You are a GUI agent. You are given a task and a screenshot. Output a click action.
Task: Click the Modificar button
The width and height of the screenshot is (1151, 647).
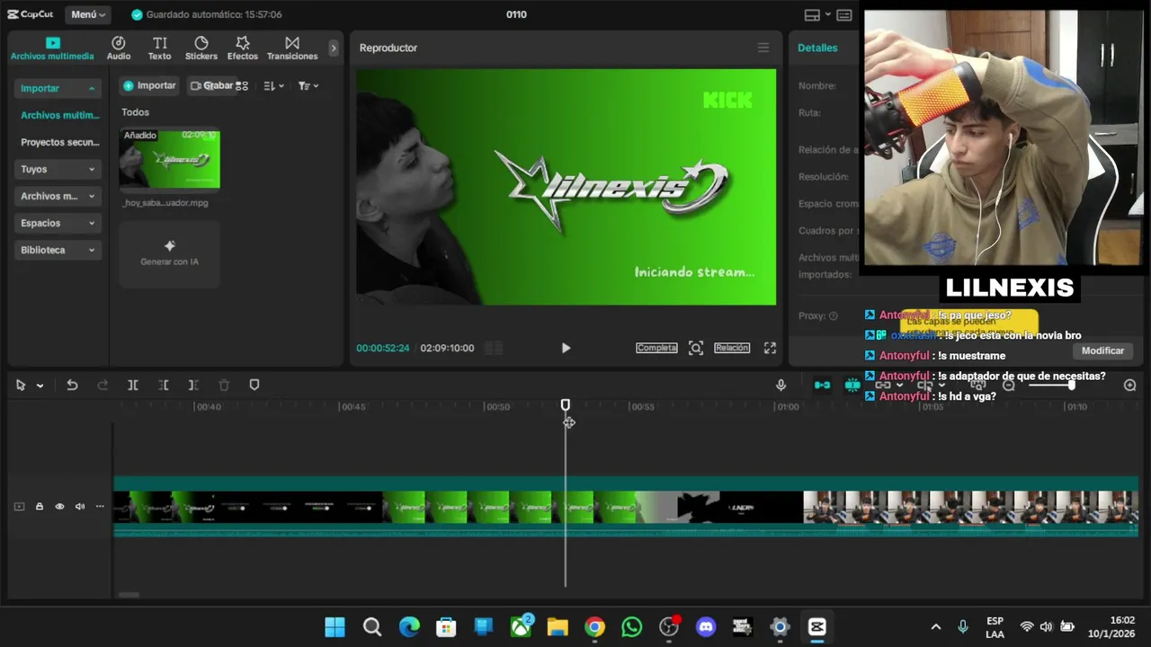pyautogui.click(x=1102, y=350)
